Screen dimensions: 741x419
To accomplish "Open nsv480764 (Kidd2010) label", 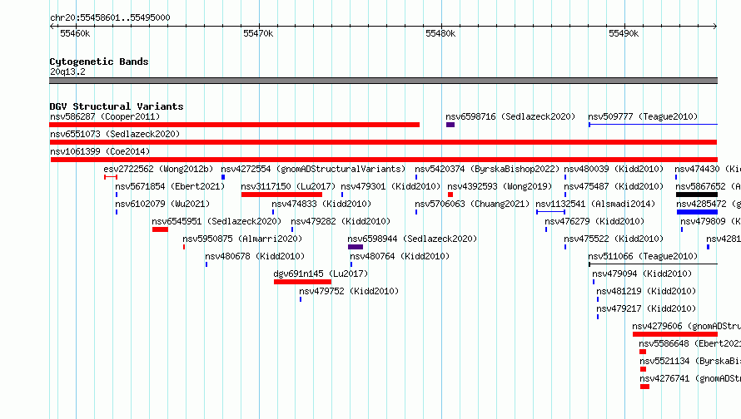I will 400,256.
